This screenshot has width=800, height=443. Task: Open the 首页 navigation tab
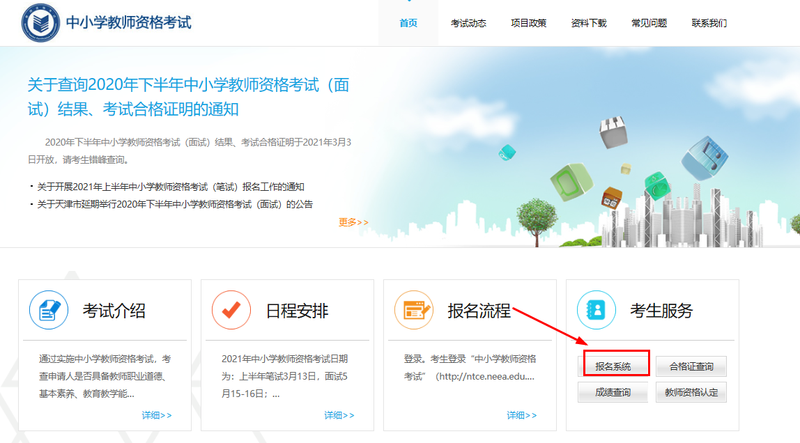(x=409, y=22)
